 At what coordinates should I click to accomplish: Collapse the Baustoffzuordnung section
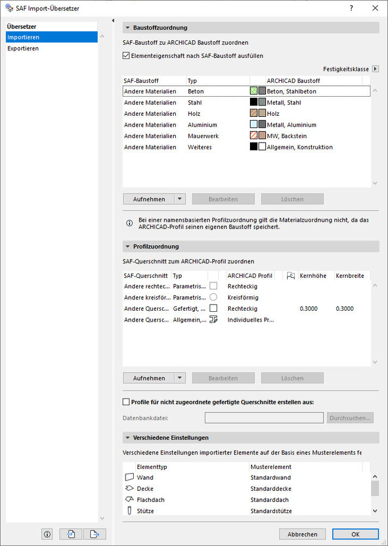pyautogui.click(x=127, y=27)
